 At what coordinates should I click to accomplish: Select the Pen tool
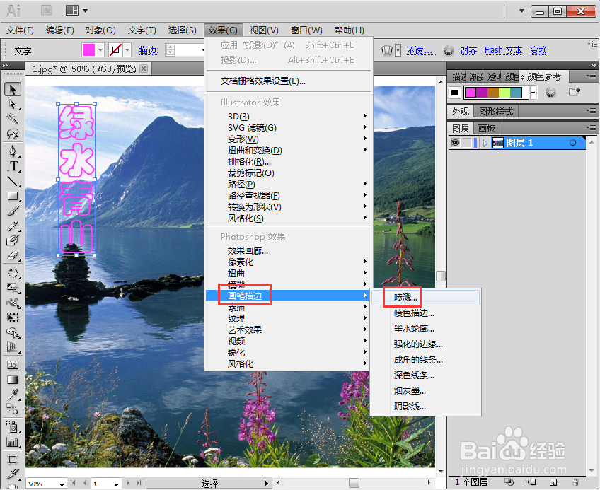[13, 151]
